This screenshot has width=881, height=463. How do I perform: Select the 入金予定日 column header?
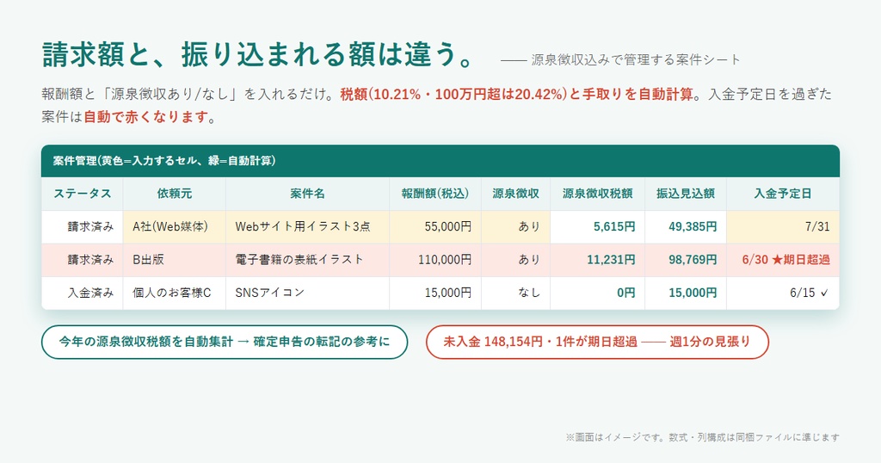pos(783,194)
